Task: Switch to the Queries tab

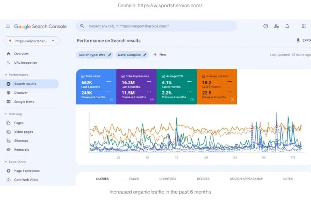Action: 102,179
